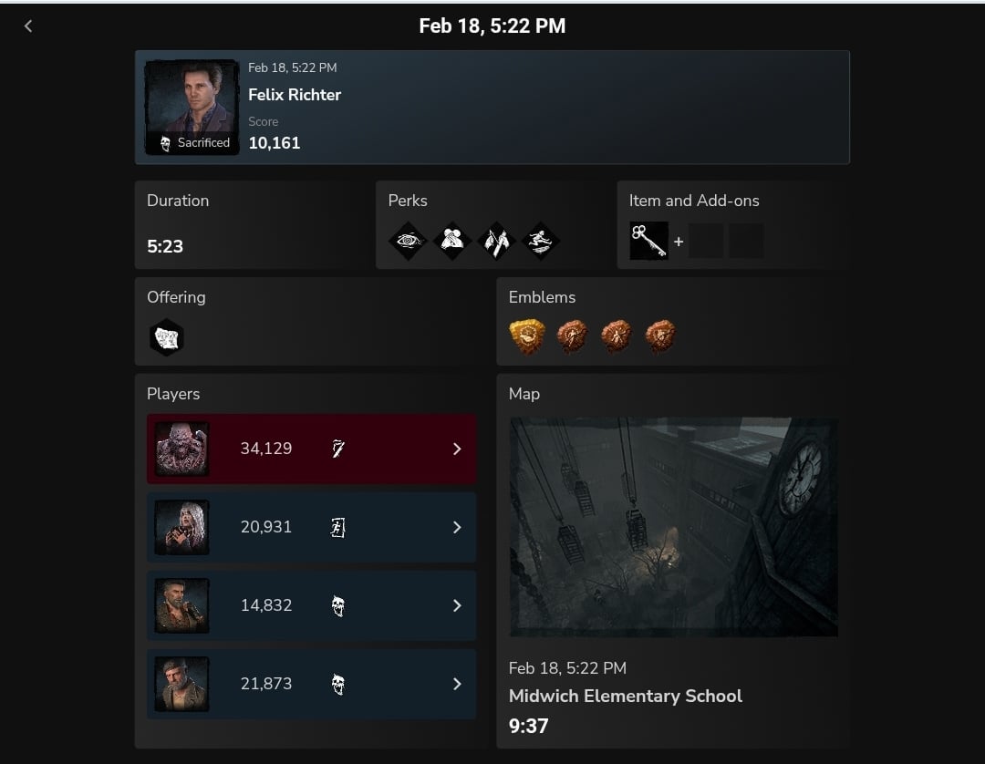985x764 pixels.
Task: Click the Players section heading
Action: 173,394
